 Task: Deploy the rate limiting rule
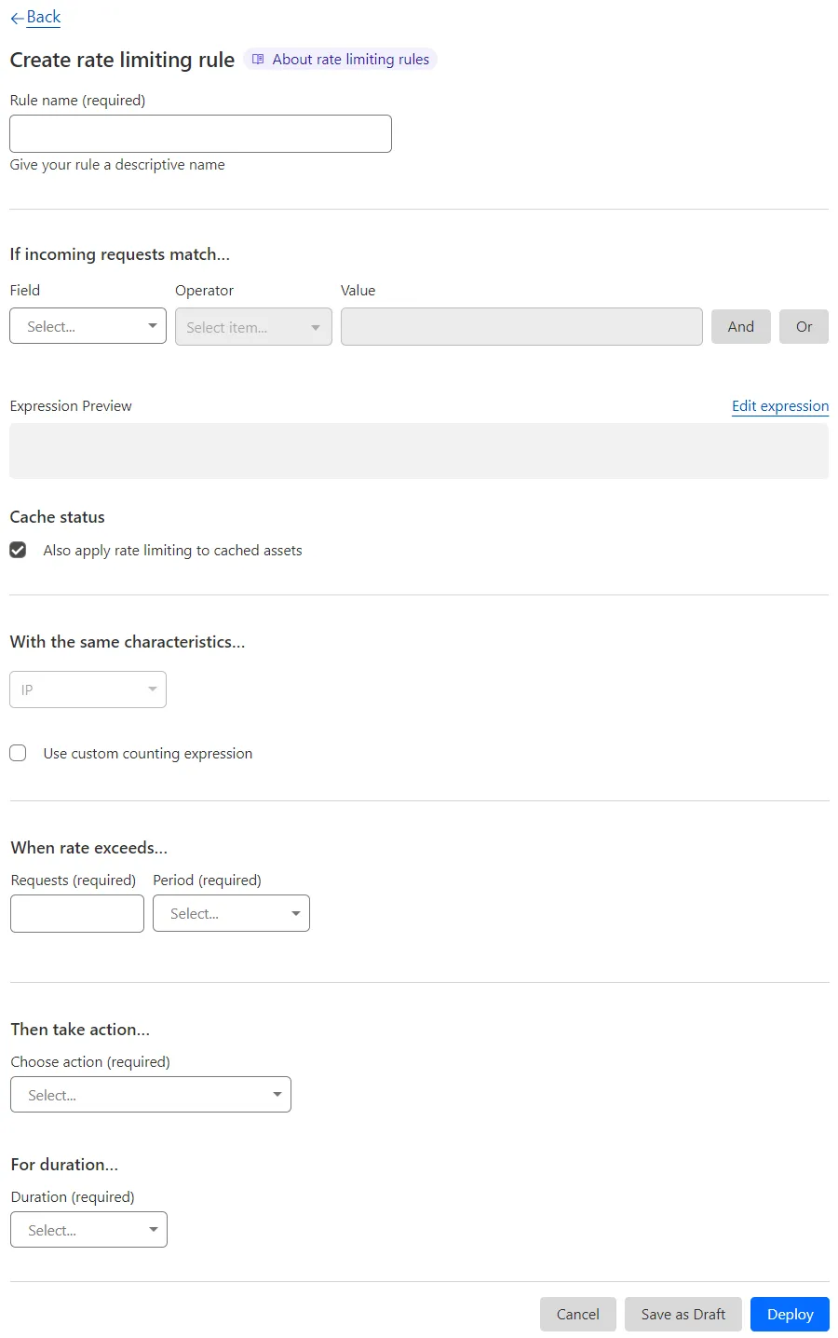click(789, 1314)
